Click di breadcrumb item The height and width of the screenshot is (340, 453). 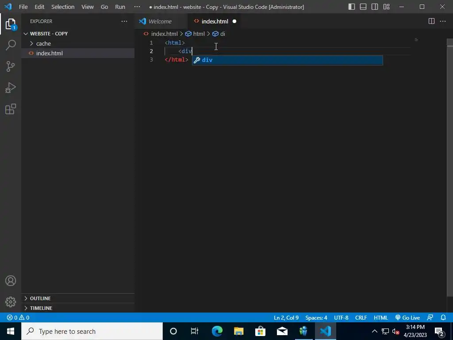point(219,34)
